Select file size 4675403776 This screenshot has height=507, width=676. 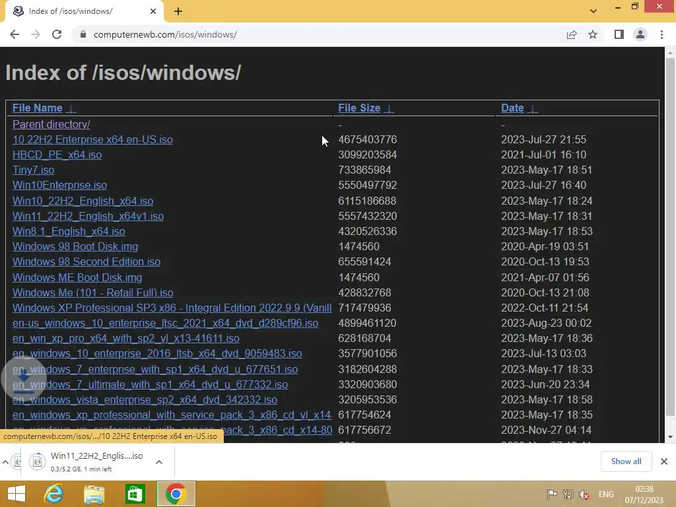[367, 140]
